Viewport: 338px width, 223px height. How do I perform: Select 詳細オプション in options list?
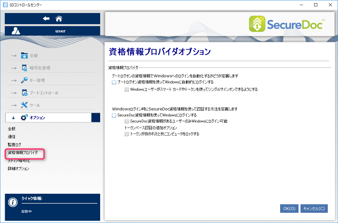point(18,169)
